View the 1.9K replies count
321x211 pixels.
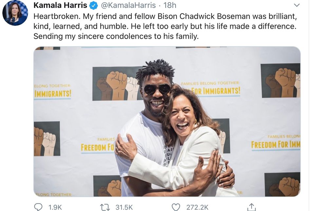(x=55, y=207)
